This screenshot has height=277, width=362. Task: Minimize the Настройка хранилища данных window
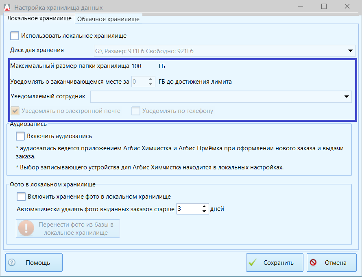click(x=301, y=6)
